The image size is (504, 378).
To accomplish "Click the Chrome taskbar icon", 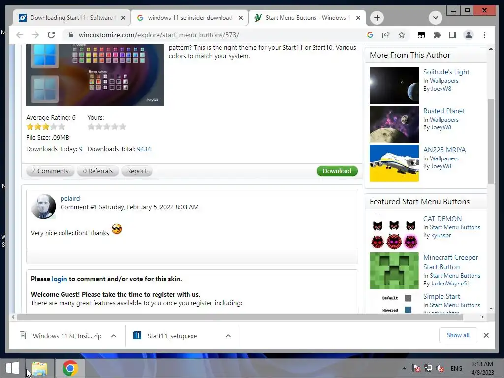I will [70, 368].
